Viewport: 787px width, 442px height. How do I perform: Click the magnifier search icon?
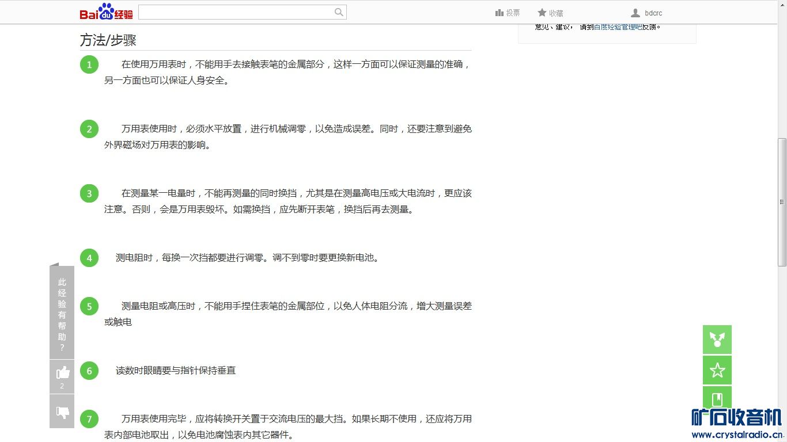[339, 12]
